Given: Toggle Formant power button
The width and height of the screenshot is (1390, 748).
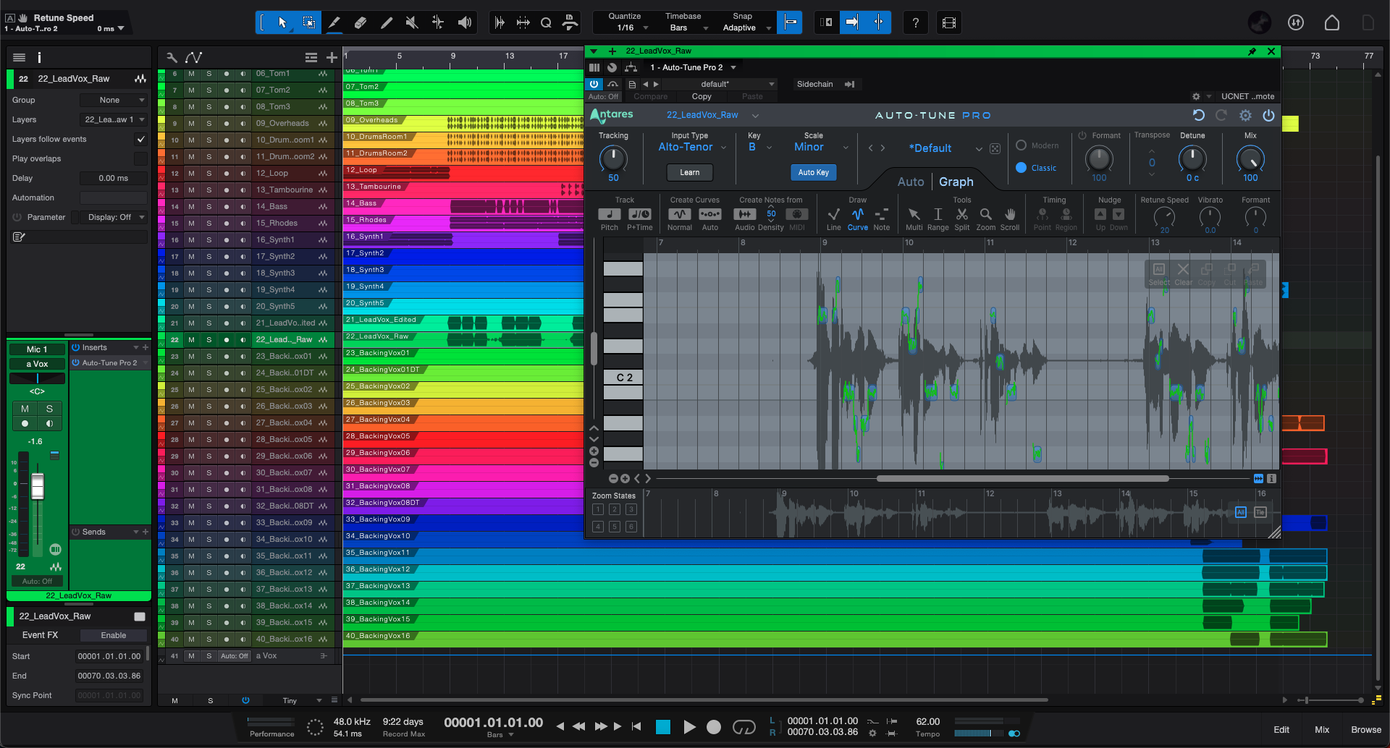Looking at the screenshot, I should [1082, 135].
